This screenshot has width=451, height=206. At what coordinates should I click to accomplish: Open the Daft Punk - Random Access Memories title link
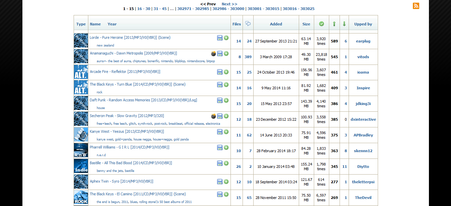point(143,100)
